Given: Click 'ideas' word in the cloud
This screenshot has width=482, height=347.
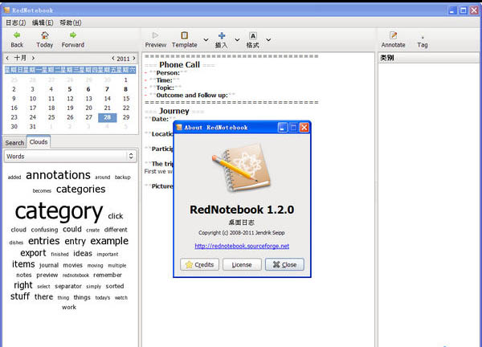Looking at the screenshot, I should pyautogui.click(x=83, y=254).
